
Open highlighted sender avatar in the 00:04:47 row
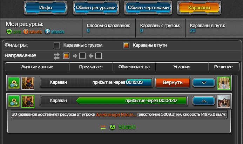point(28,101)
